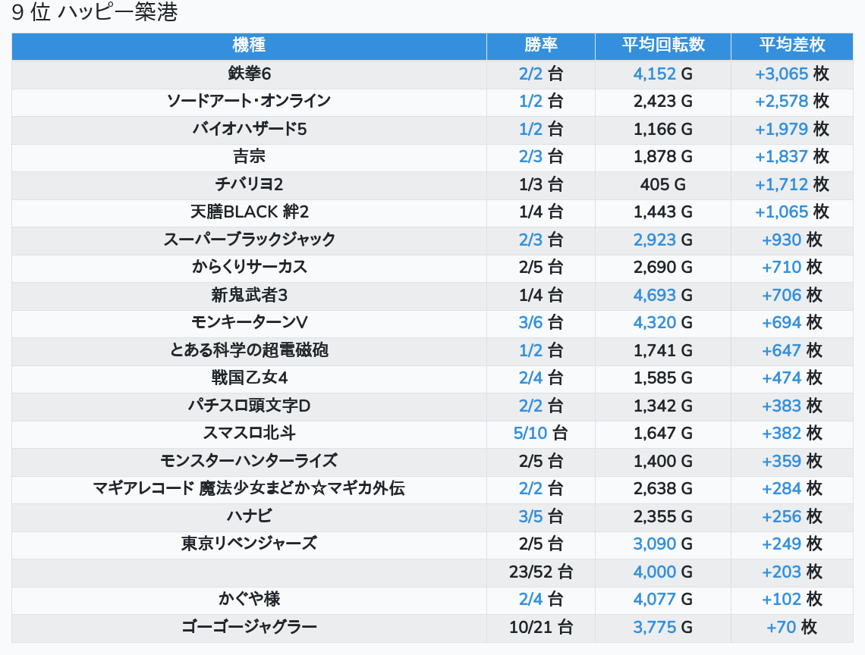Click the 5/10 win rate value
Viewport: 865px width, 655px height.
coord(530,433)
